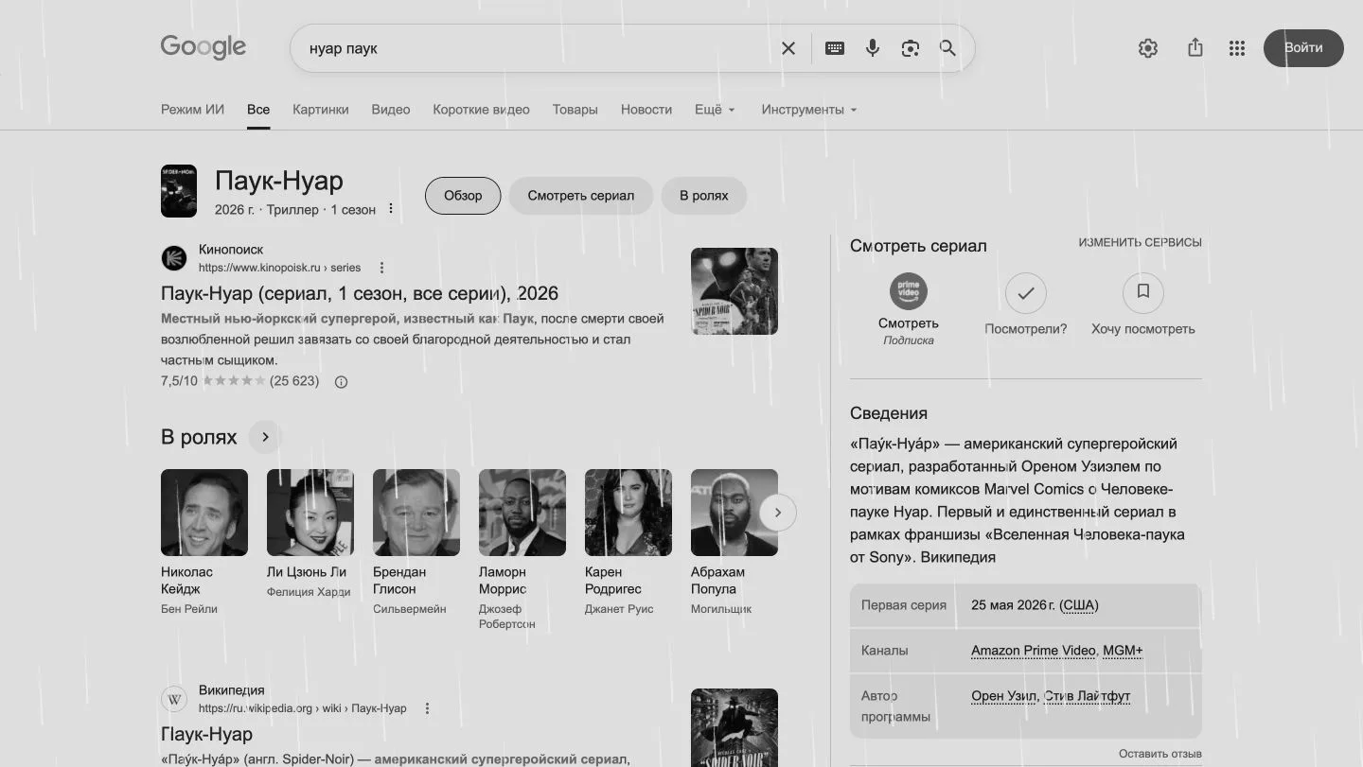Open quick settings gear icon
Viewport: 1363px width, 767px height.
[x=1148, y=48]
